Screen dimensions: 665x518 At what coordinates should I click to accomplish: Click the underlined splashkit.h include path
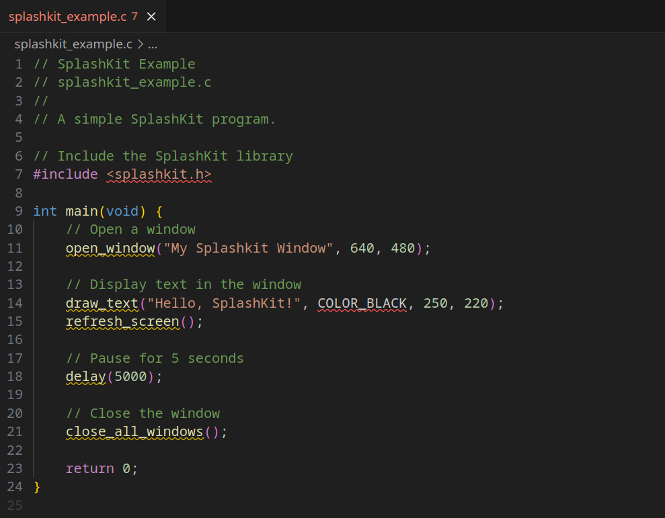click(x=159, y=174)
